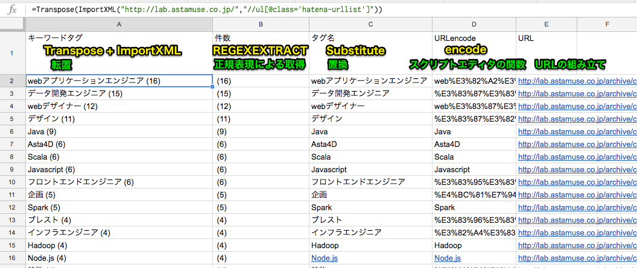Click cell 'ブレスト (4)'
The image size is (637, 268).
pos(119,220)
